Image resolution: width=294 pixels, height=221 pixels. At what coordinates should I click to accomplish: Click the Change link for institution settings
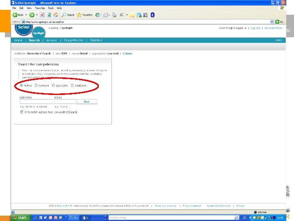point(127,53)
